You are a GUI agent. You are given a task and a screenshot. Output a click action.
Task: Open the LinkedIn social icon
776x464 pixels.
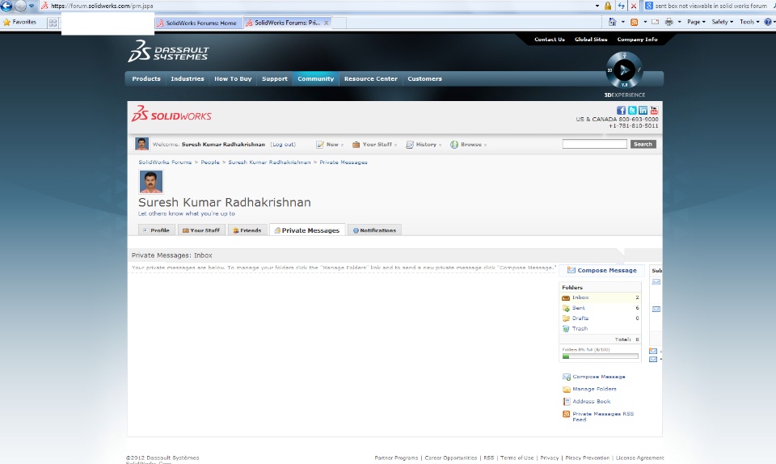[x=643, y=110]
